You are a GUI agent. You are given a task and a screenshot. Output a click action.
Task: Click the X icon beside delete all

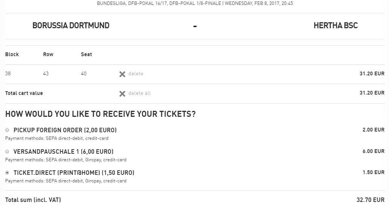pos(122,93)
